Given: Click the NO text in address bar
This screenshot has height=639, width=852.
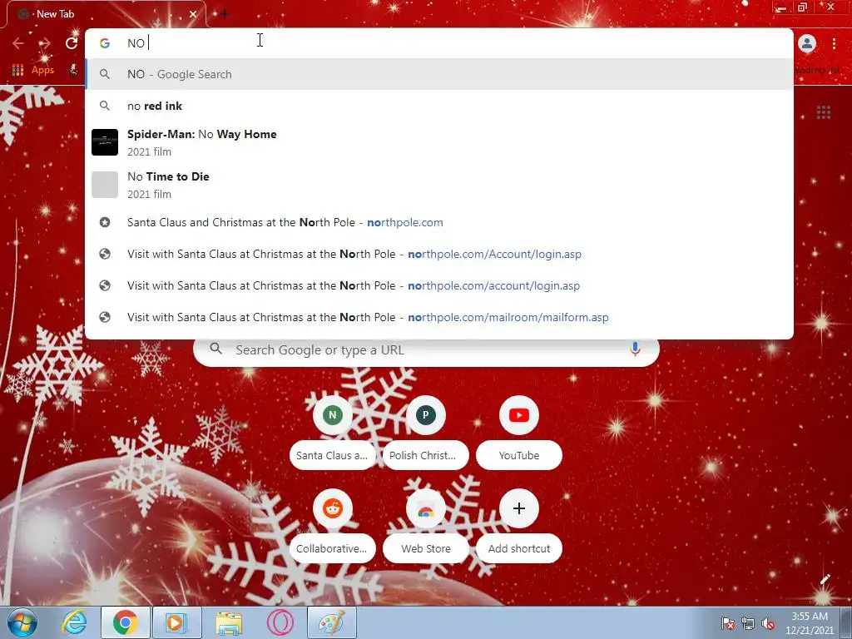Looking at the screenshot, I should 136,43.
